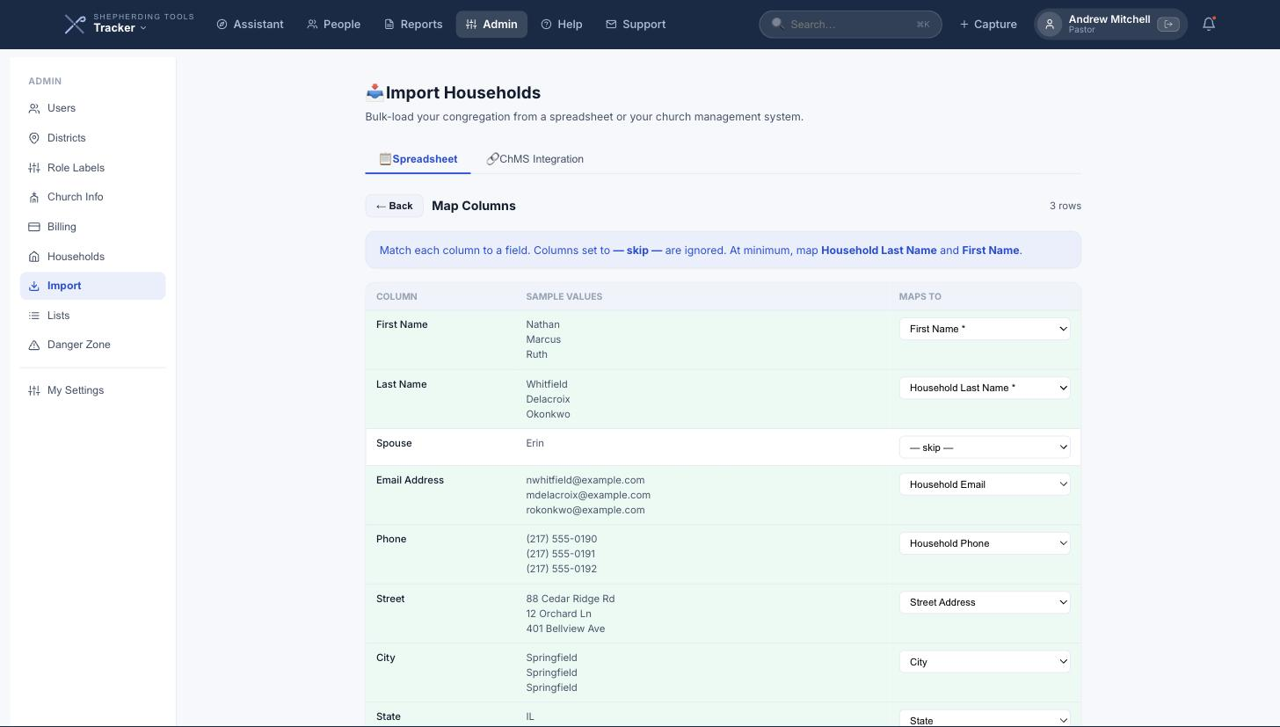Screen dimensions: 1280x727
Task: Open Lists admin page
Action: click(92, 316)
